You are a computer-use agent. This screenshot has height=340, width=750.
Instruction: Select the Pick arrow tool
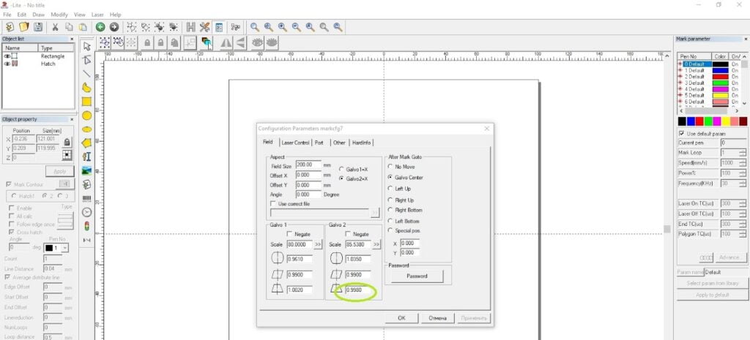coord(86,46)
